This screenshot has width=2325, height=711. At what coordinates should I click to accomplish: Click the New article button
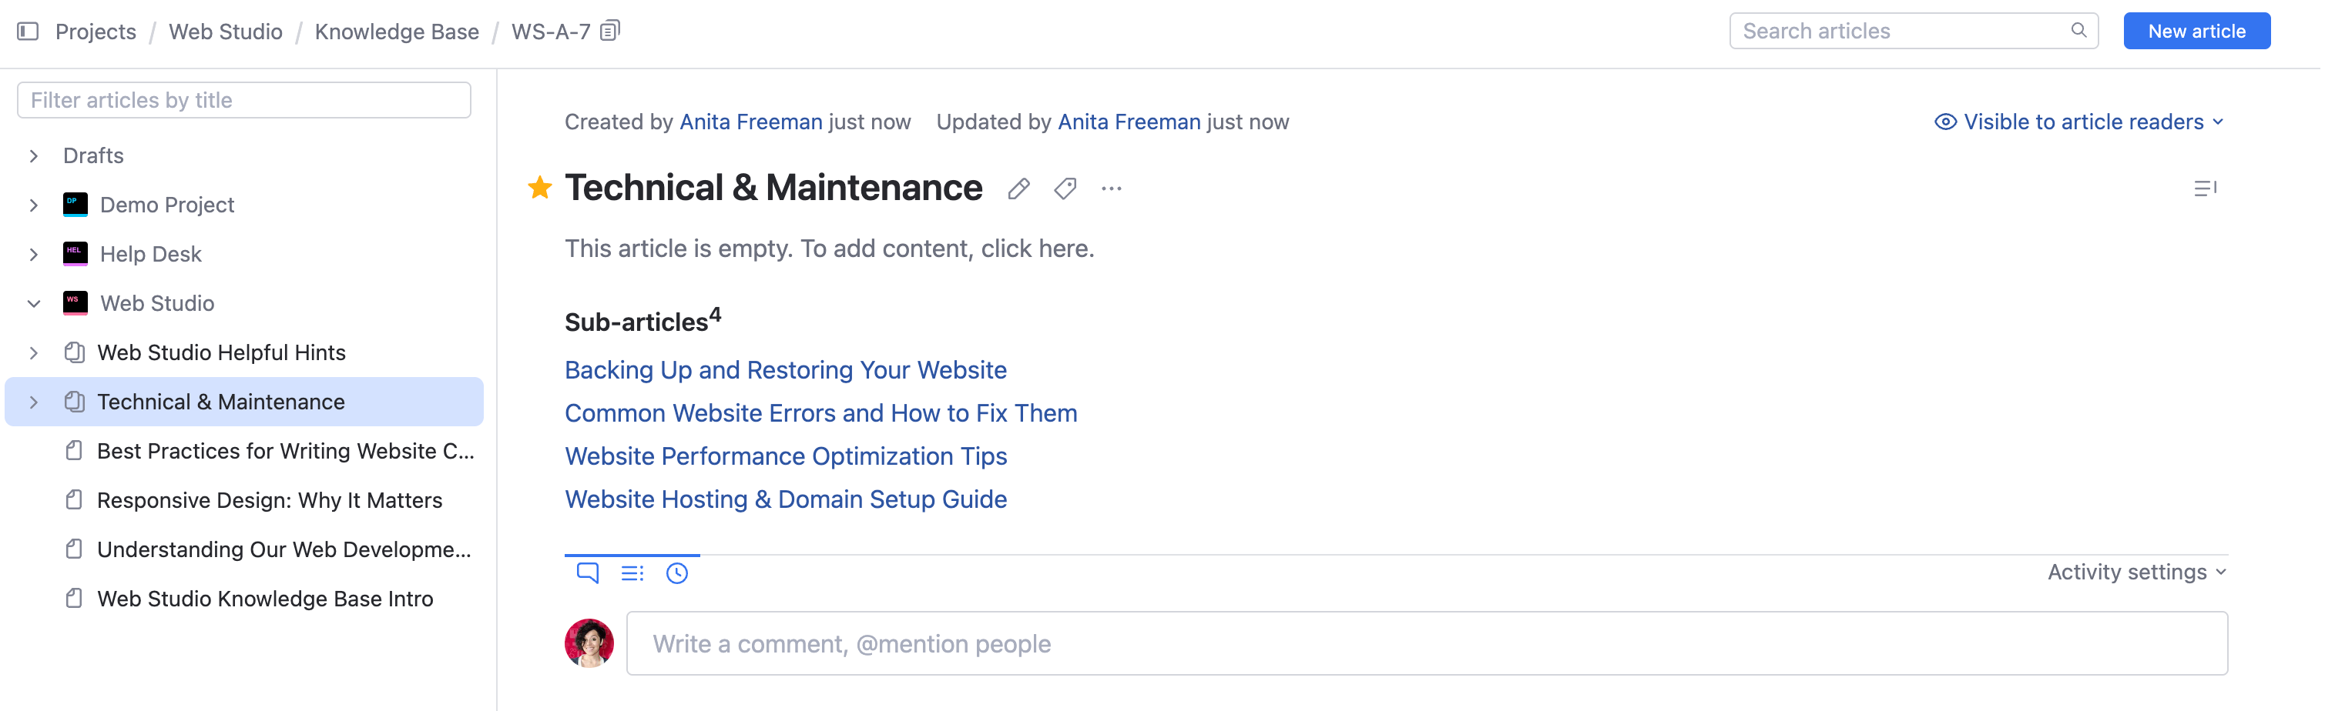[2196, 32]
